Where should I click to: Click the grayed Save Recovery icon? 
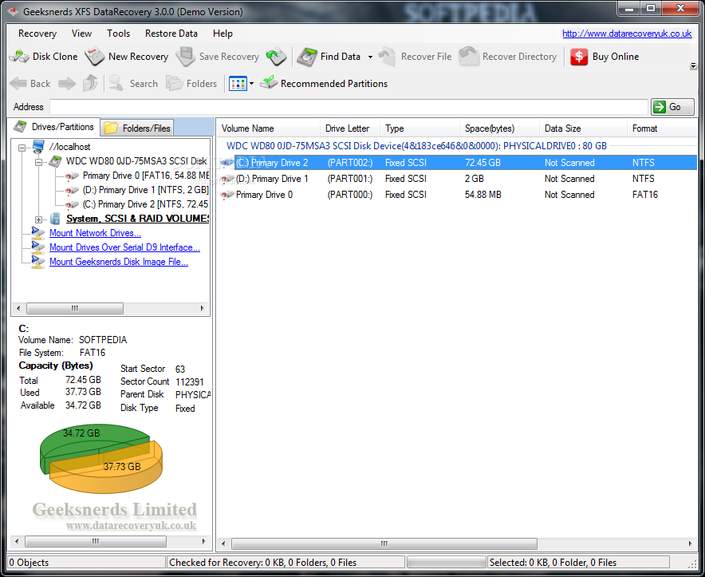tap(185, 57)
